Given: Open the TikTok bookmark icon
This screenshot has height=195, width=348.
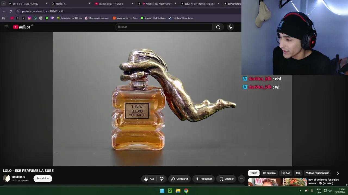Looking at the screenshot, I should click(x=23, y=18).
